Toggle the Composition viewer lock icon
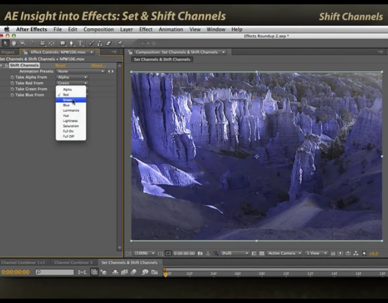 (x=130, y=52)
